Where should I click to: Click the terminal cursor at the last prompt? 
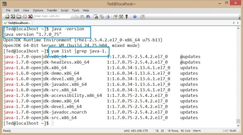(x=53, y=124)
